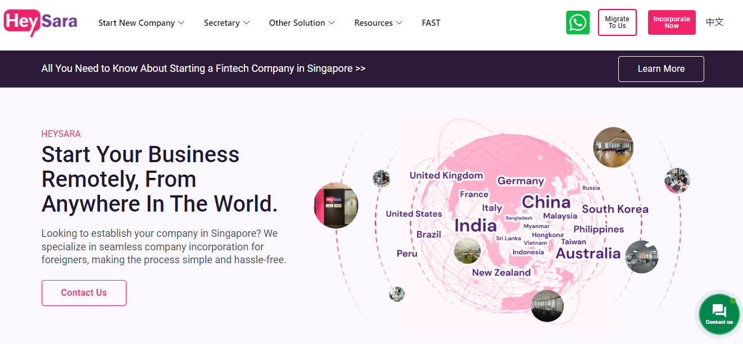Image resolution: width=743 pixels, height=344 pixels.
Task: Go to the FAST page
Action: [x=431, y=23]
